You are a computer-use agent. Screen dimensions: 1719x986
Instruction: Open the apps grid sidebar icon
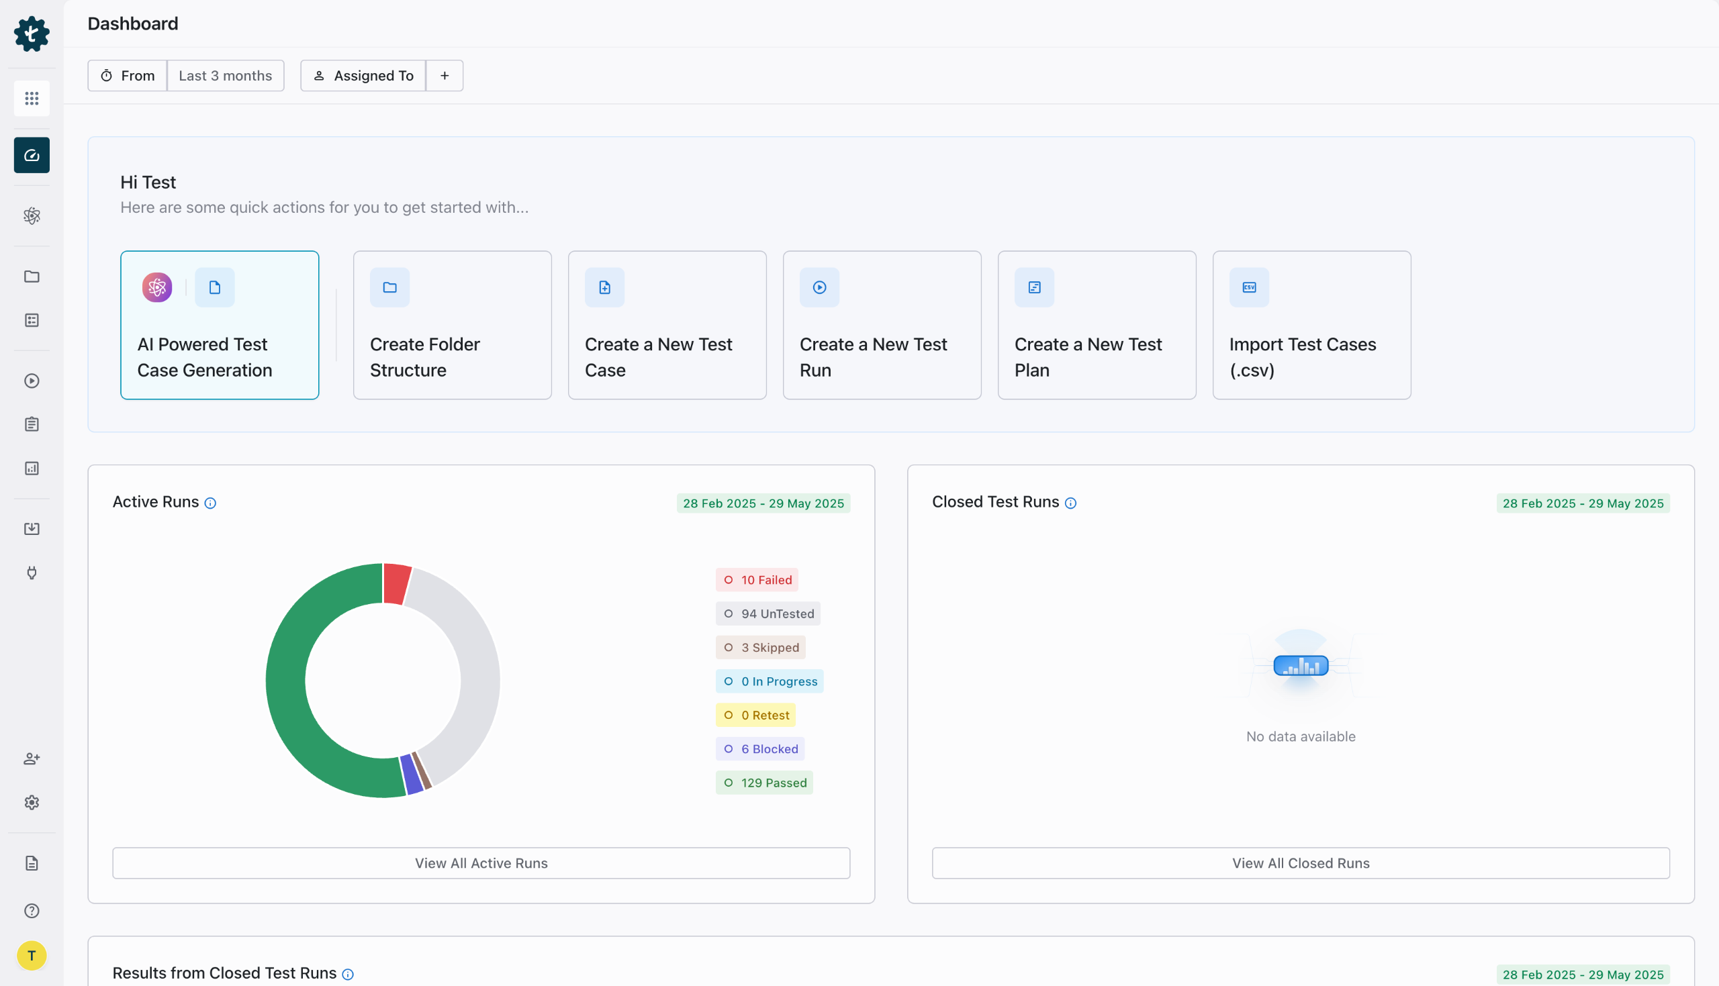coord(31,99)
